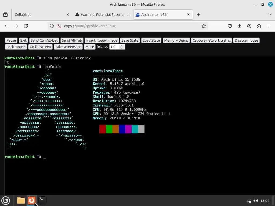The width and height of the screenshot is (275, 206).
Task: Open the Downloads panel
Action: pos(239,26)
